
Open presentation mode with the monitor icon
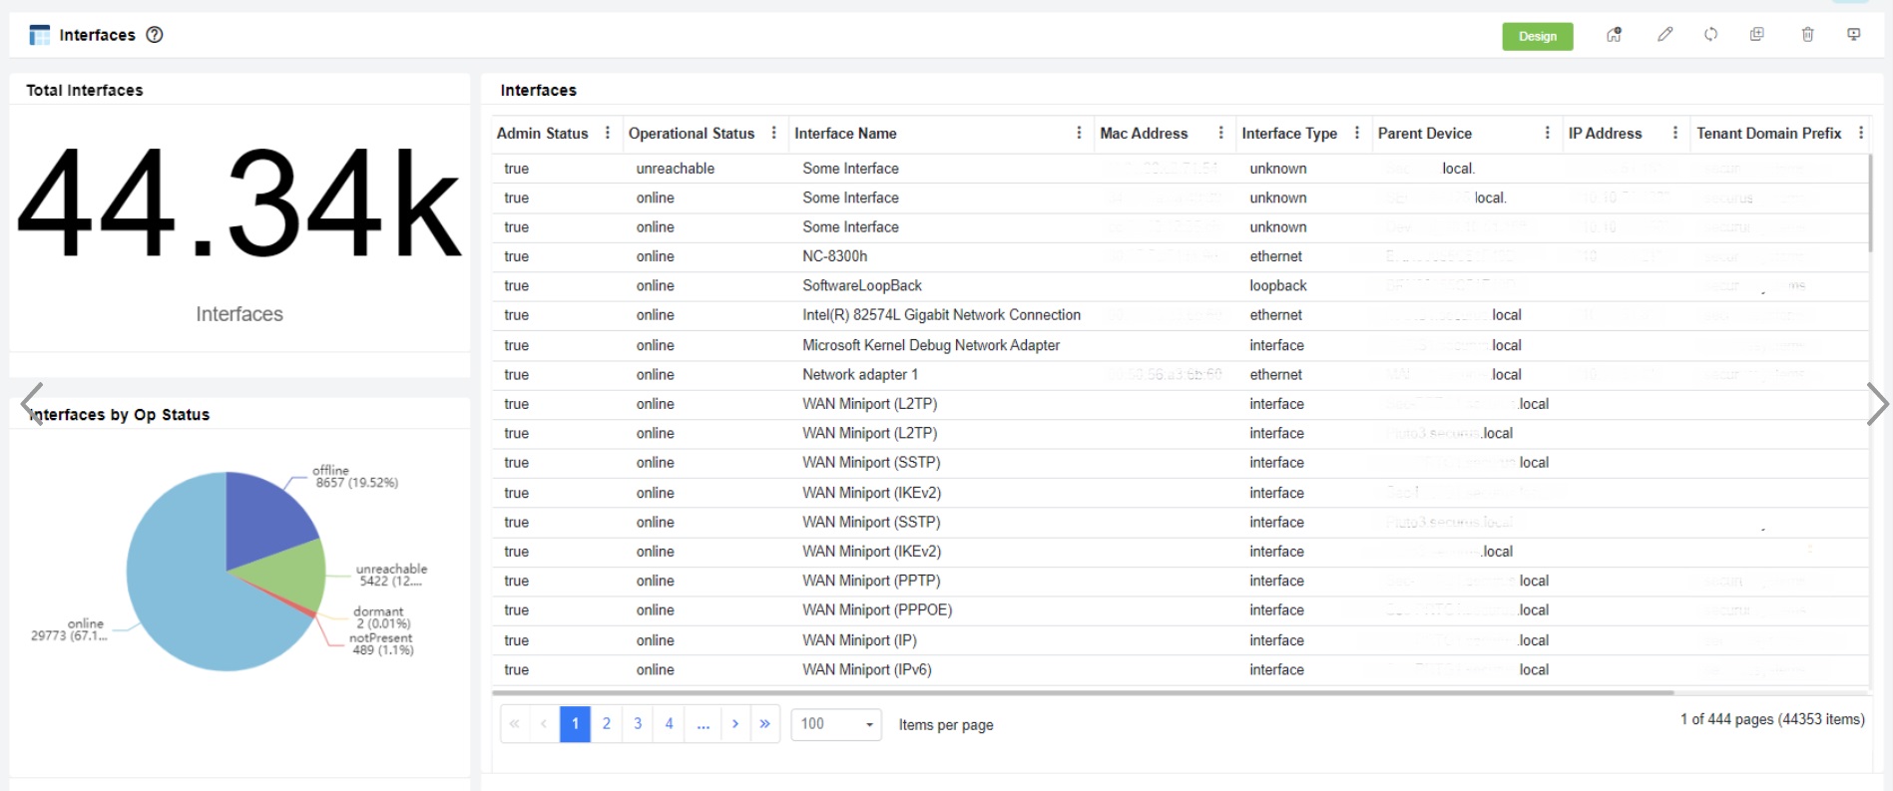pos(1853,35)
